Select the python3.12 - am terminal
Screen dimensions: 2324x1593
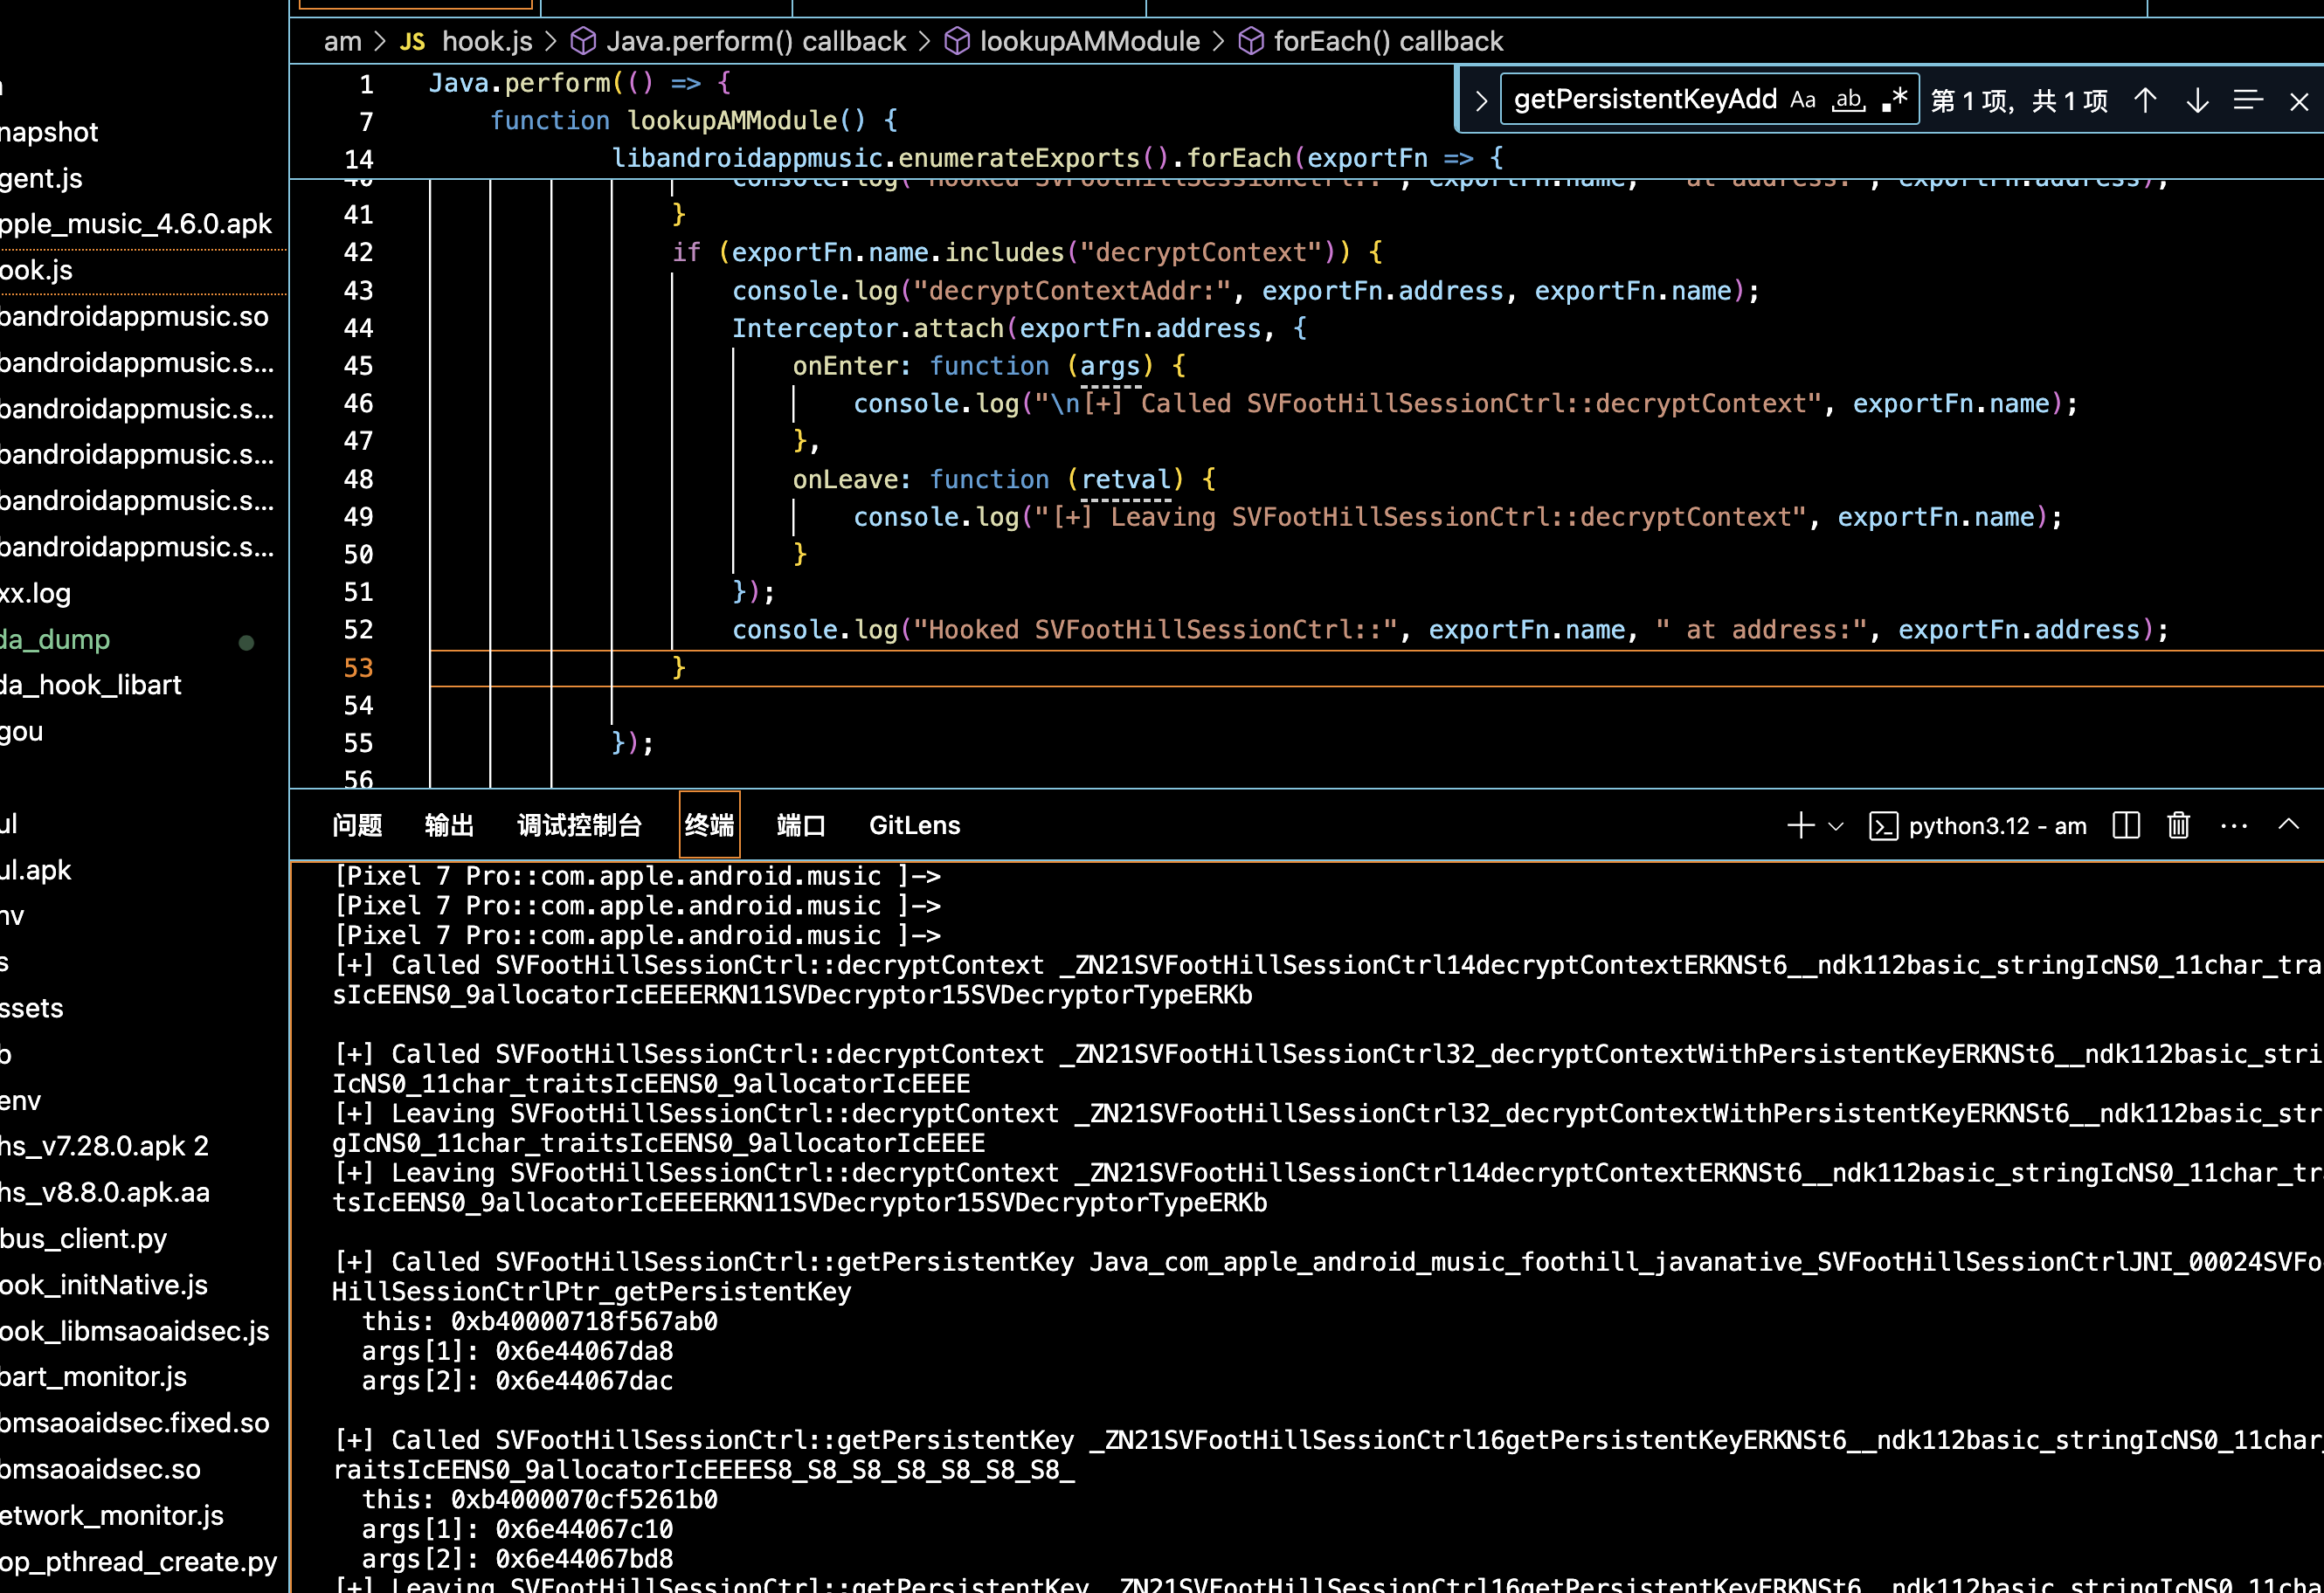click(x=1978, y=826)
